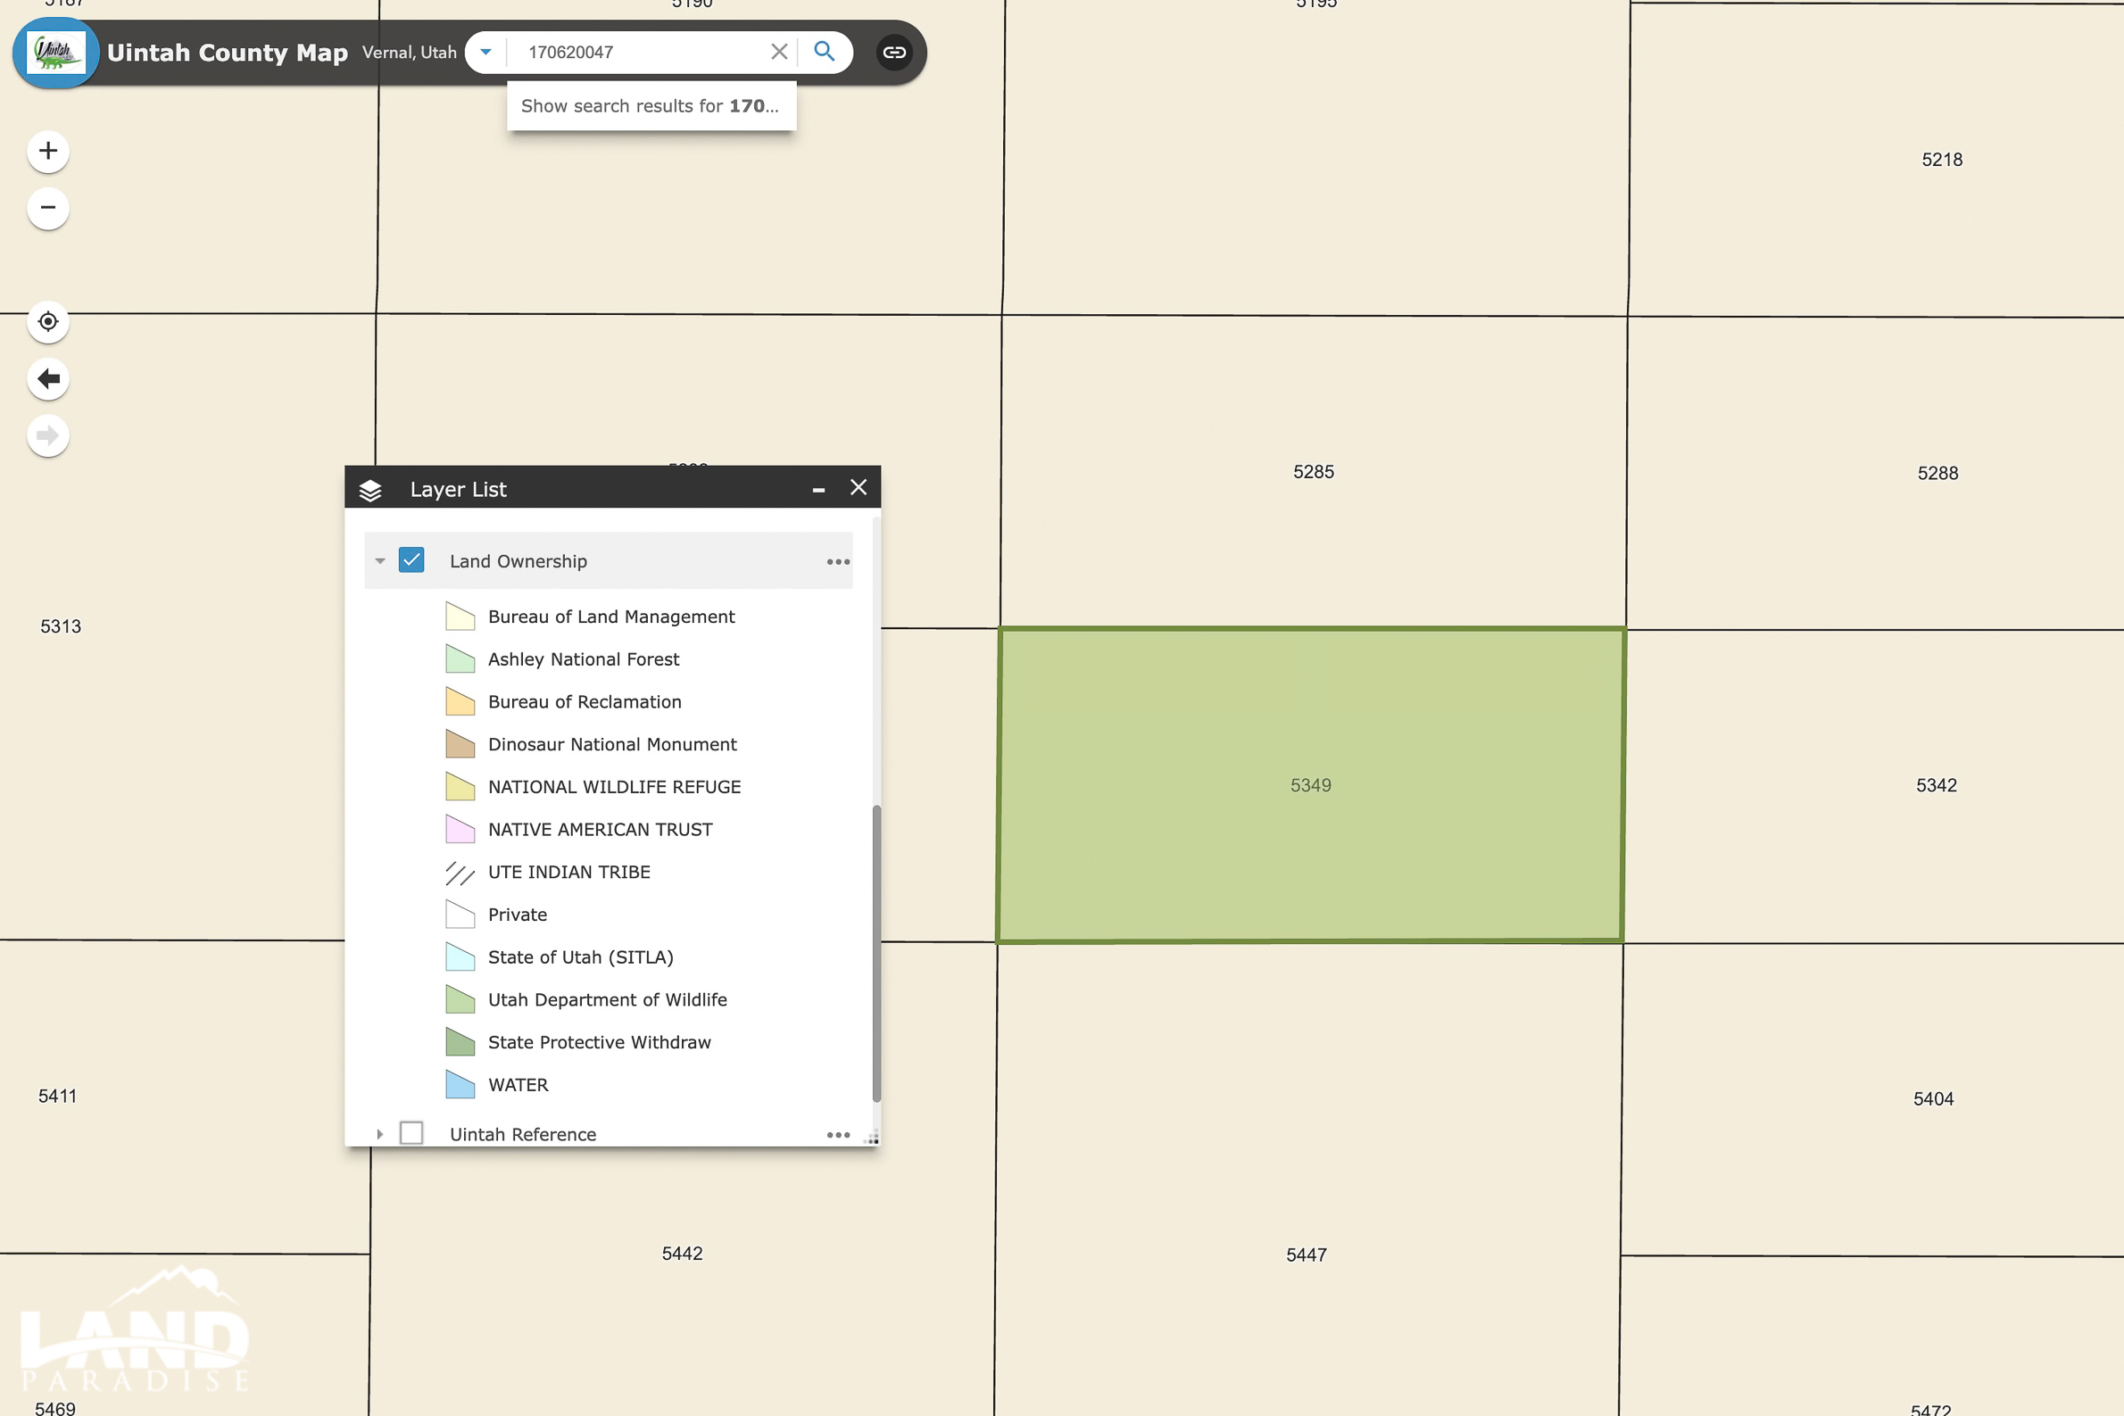Open the share link icon
2124x1416 pixels.
[x=894, y=53]
